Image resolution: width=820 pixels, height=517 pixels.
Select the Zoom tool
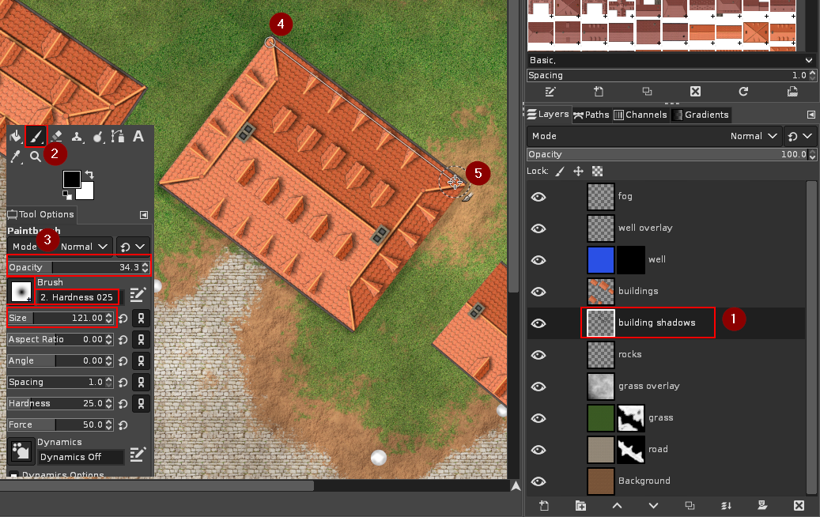[x=36, y=155]
